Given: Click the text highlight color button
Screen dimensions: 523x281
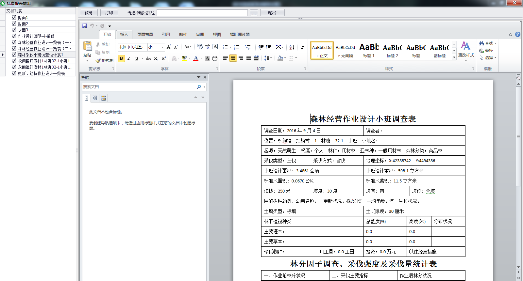Looking at the screenshot, I should click(184, 58).
